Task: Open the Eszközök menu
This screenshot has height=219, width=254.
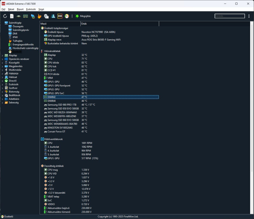Action: point(31,9)
